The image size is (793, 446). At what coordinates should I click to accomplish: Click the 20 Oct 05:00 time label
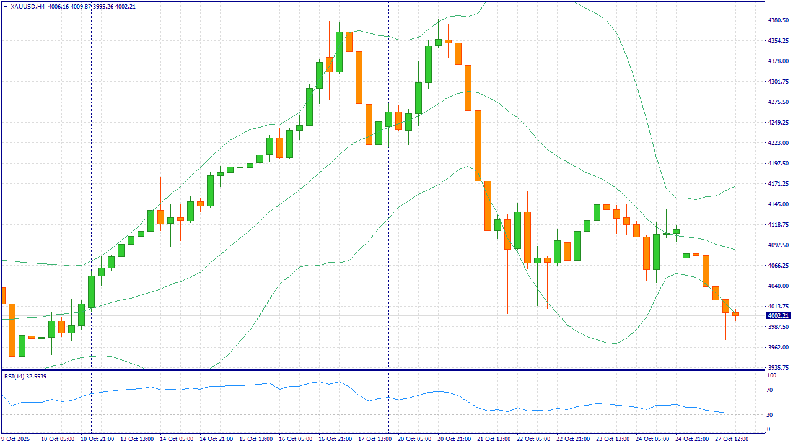(414, 439)
